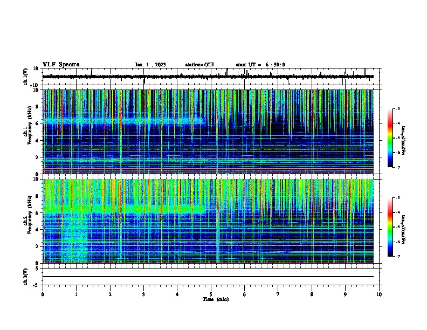The width and height of the screenshot is (427, 330).
Task: Click the "ch.1(V)" waveform axis label
Action: [26, 77]
